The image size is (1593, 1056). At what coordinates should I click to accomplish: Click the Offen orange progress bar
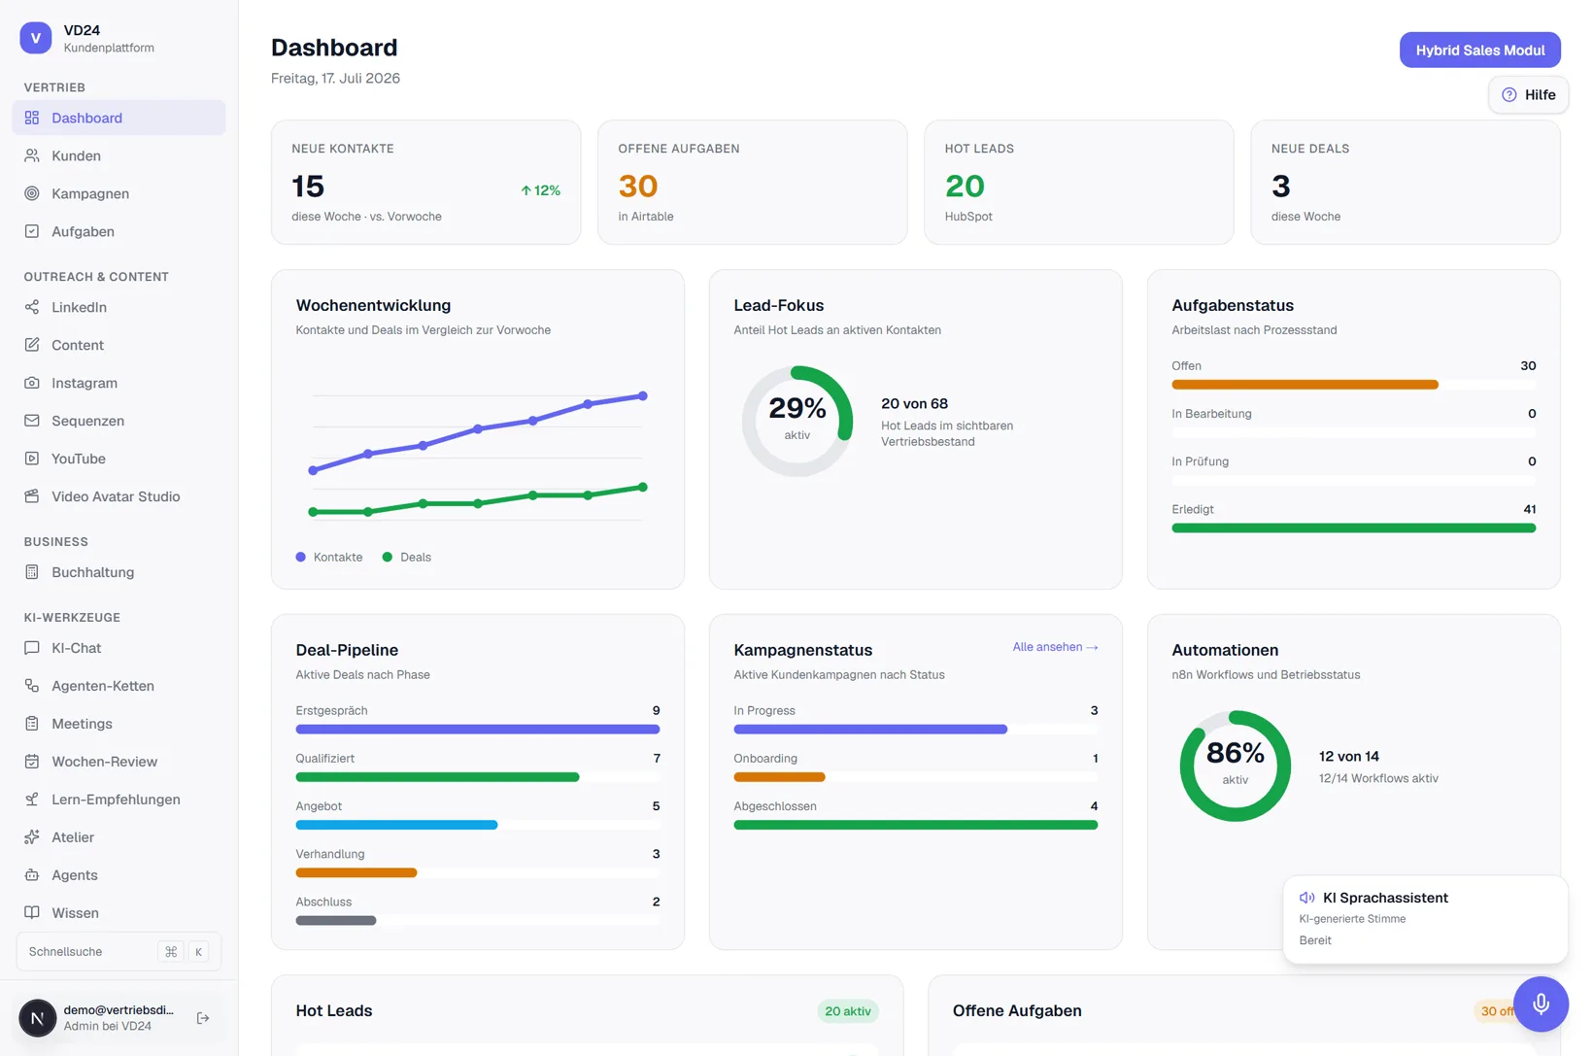pos(1305,385)
